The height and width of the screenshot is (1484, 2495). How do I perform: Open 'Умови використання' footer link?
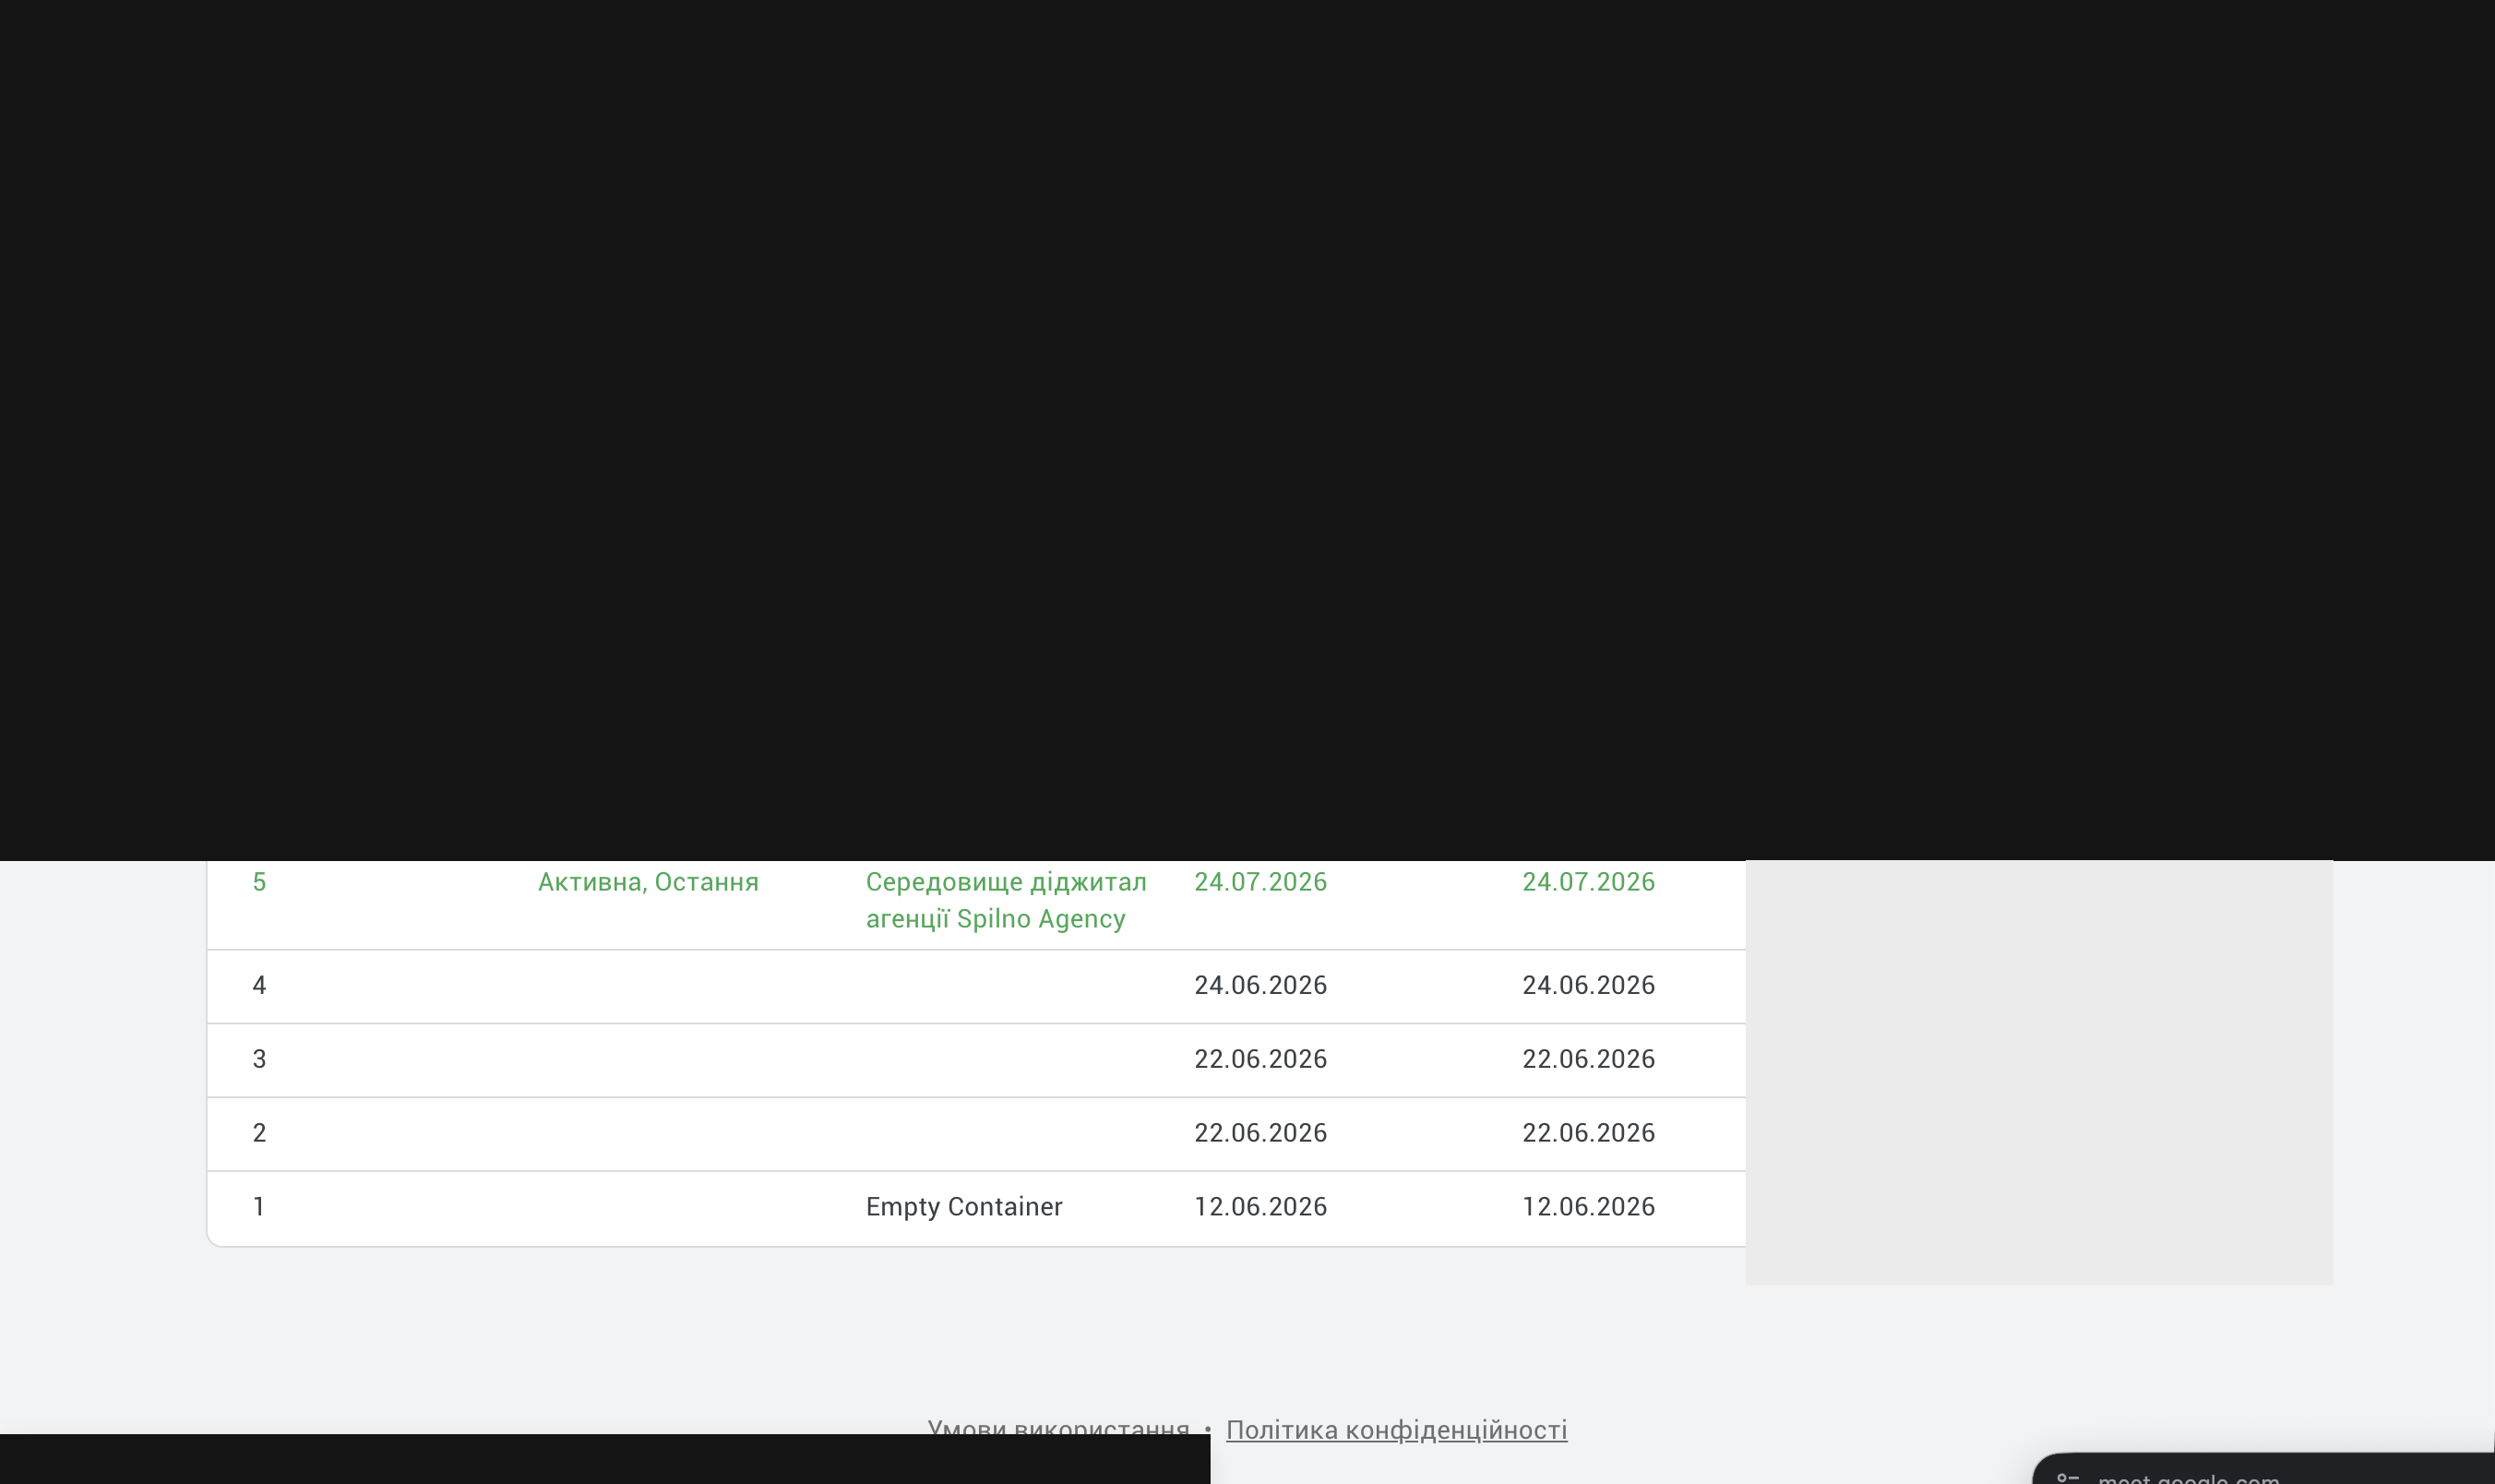(1057, 1426)
